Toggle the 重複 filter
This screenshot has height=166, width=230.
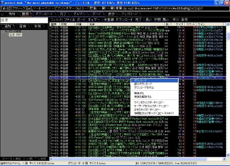click(184, 20)
